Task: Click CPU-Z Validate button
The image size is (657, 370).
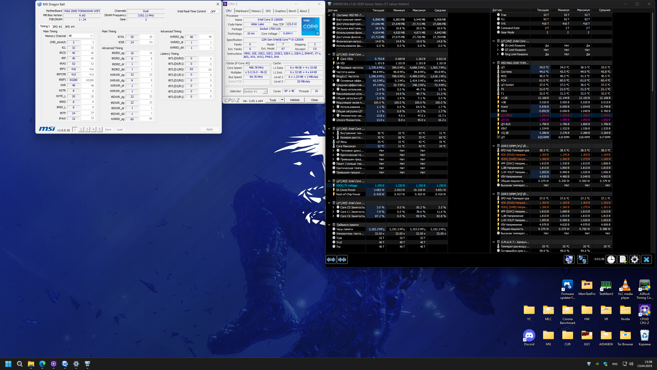Action: point(295,100)
